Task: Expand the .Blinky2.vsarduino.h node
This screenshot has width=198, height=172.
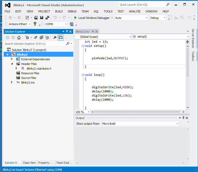Action: [x=16, y=68]
